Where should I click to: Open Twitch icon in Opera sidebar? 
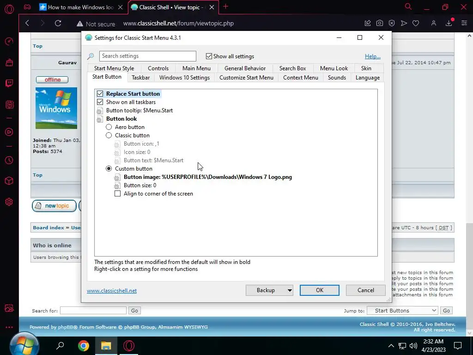coord(9,83)
